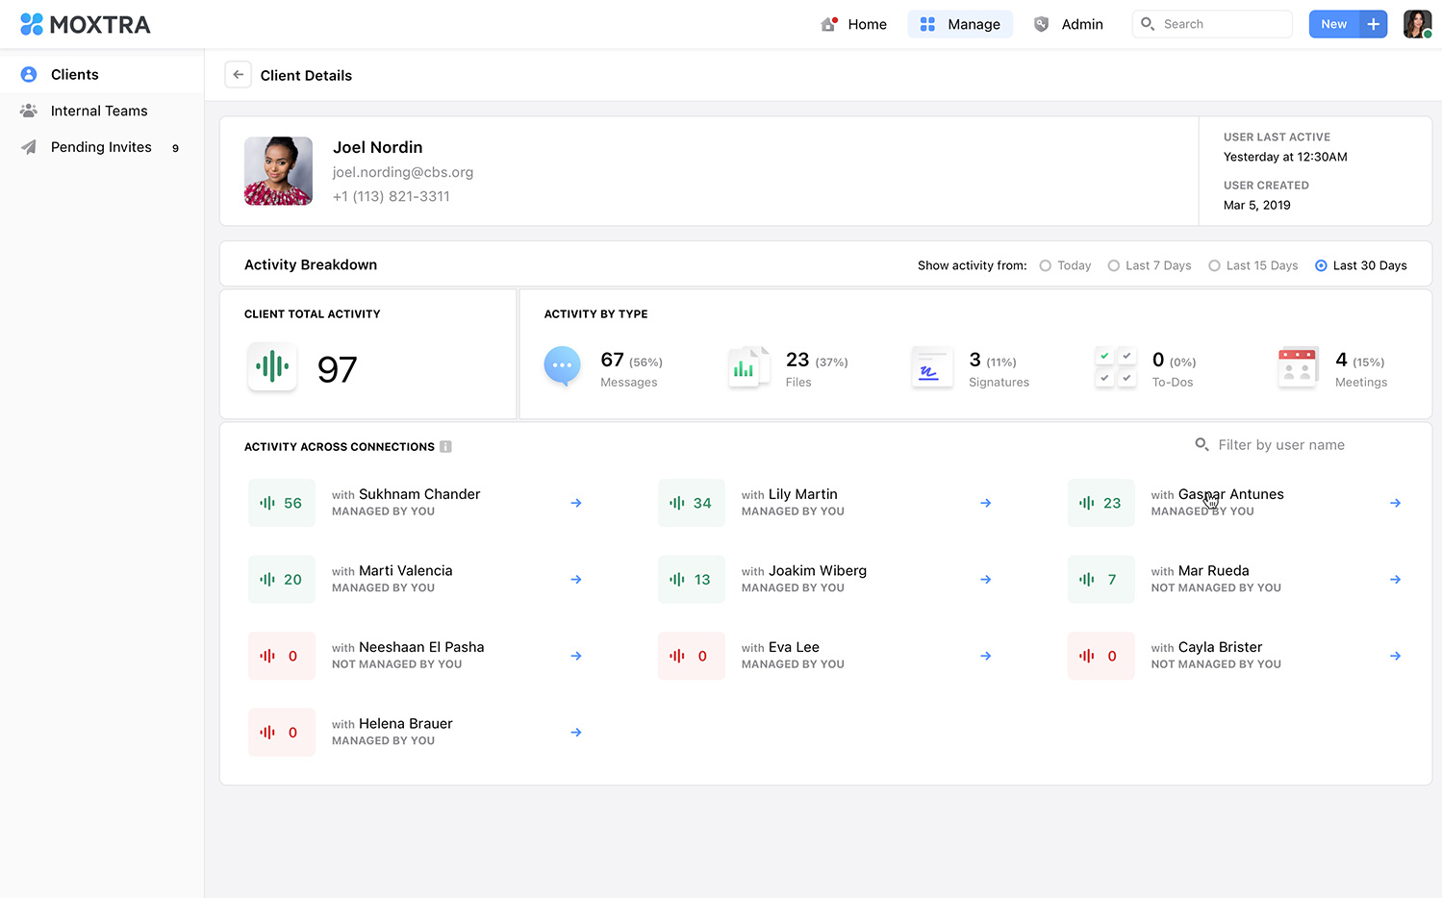Select the Files bar chart icon
1442x898 pixels.
pos(749,366)
